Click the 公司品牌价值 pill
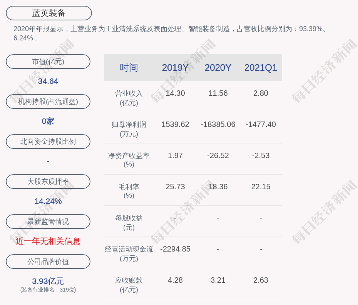 [48, 262]
